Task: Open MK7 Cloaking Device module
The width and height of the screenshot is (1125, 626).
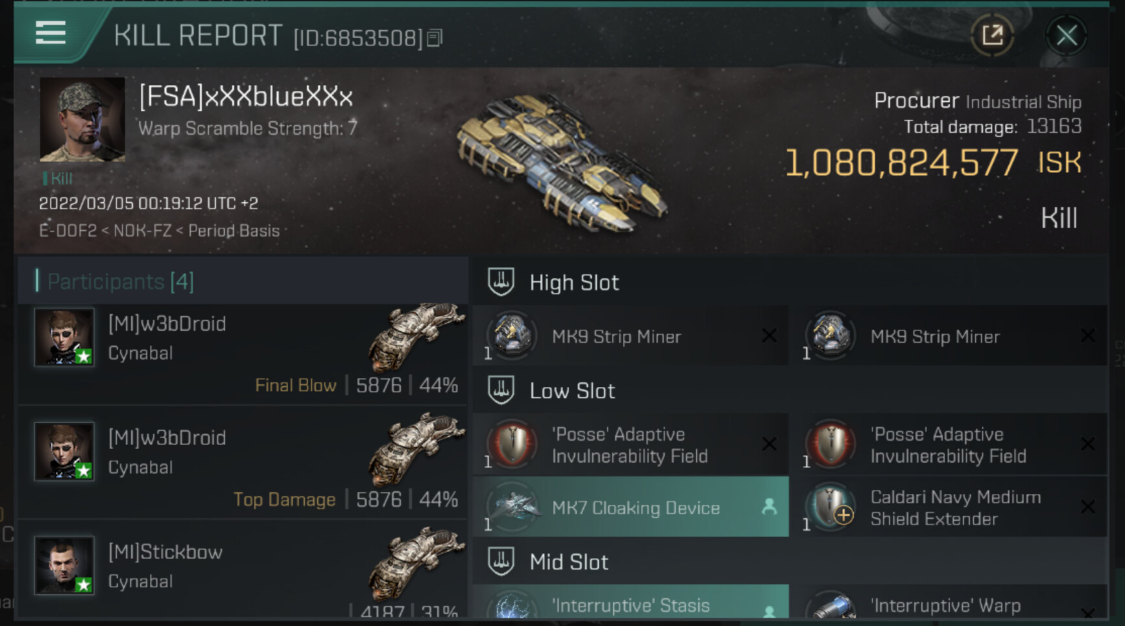Action: coord(631,507)
